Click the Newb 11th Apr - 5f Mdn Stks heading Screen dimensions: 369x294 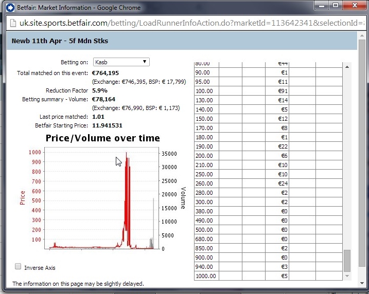click(x=60, y=41)
